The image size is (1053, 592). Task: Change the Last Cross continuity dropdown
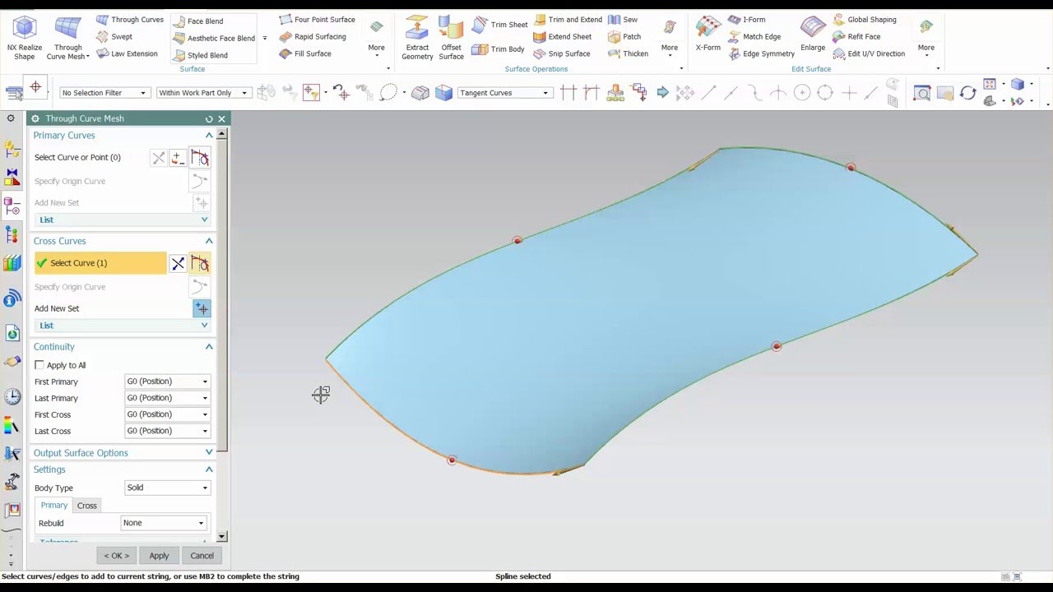click(x=167, y=431)
